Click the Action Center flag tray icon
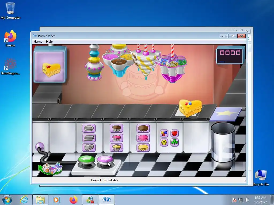The height and width of the screenshot is (205, 274). [234, 200]
